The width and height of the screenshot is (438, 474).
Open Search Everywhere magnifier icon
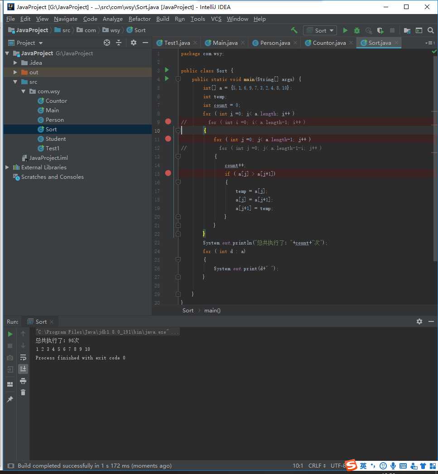431,30
